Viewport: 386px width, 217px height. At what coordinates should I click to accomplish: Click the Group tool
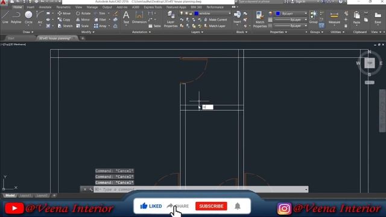(x=313, y=17)
